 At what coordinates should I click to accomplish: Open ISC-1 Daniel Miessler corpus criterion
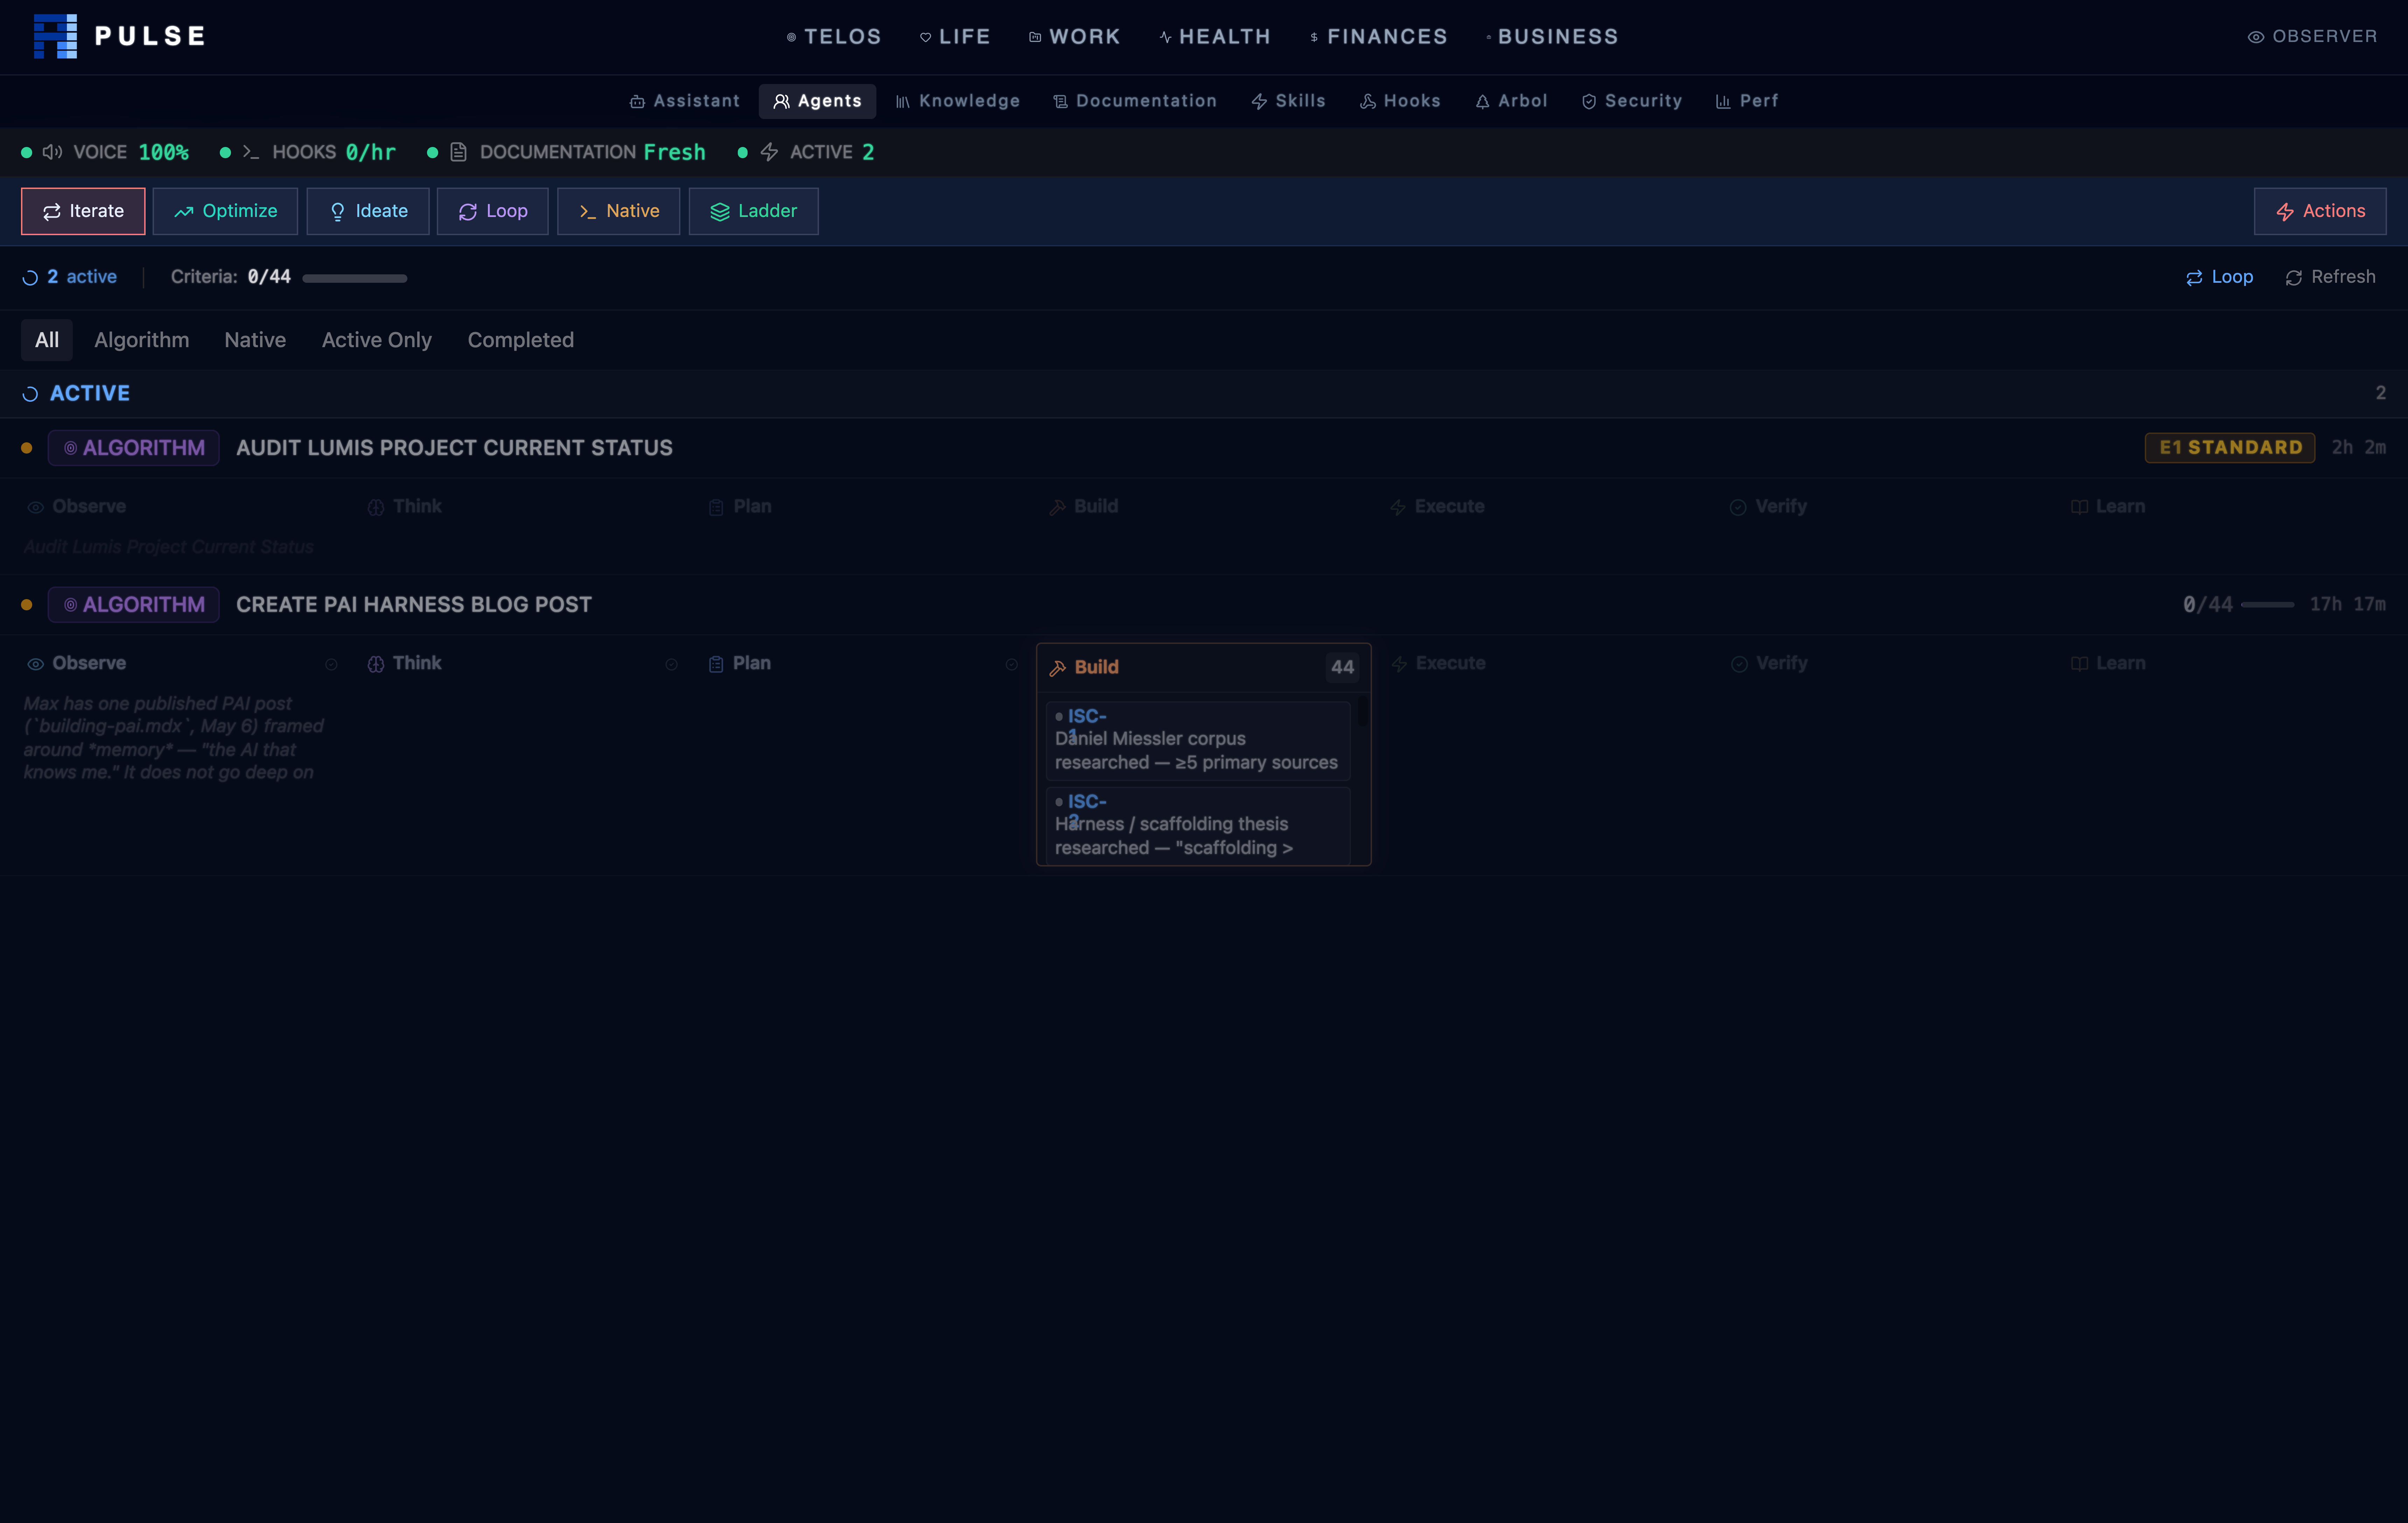click(1198, 741)
